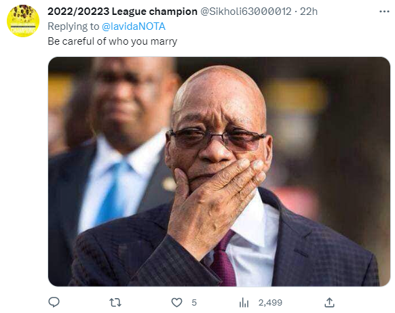Open the three-dot more options menu
This screenshot has height=313, width=395.
click(x=384, y=12)
